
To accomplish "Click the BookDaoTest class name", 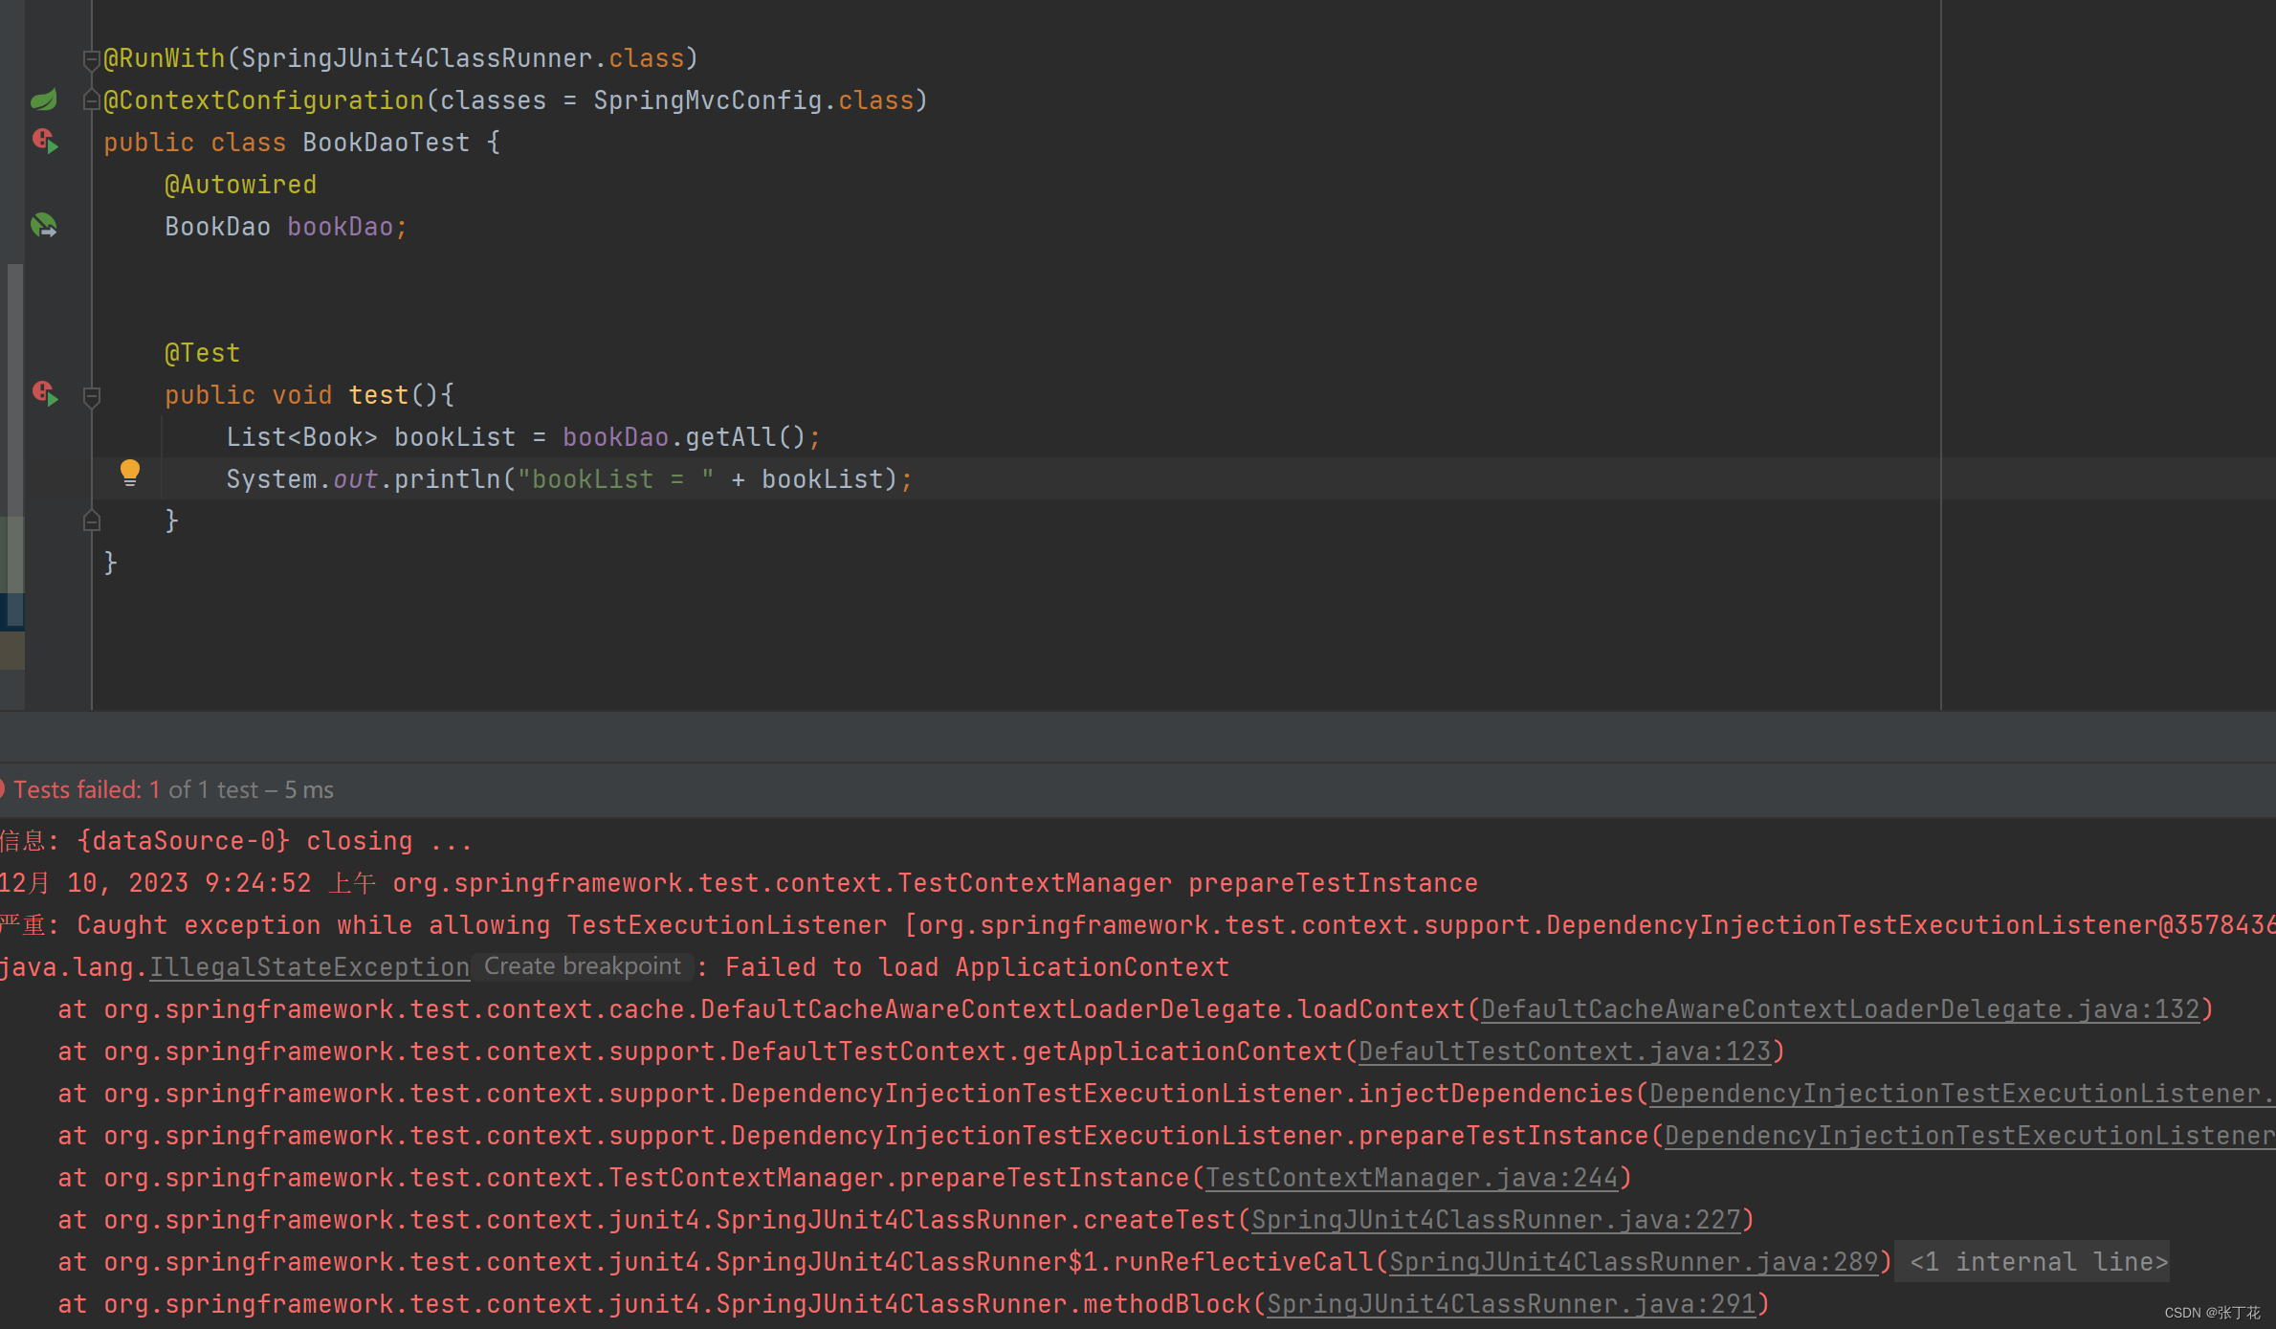I will point(386,143).
